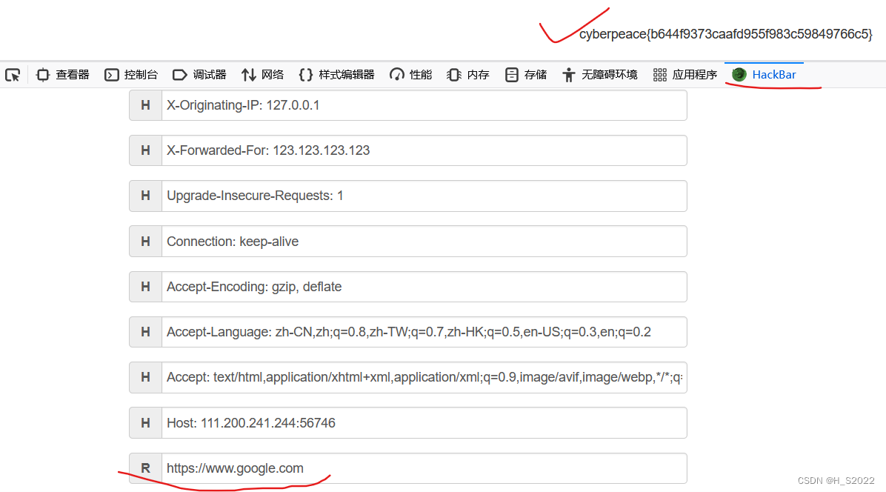Image resolution: width=886 pixels, height=492 pixels.
Task: Open the 内存 memory tab
Action: (x=468, y=75)
